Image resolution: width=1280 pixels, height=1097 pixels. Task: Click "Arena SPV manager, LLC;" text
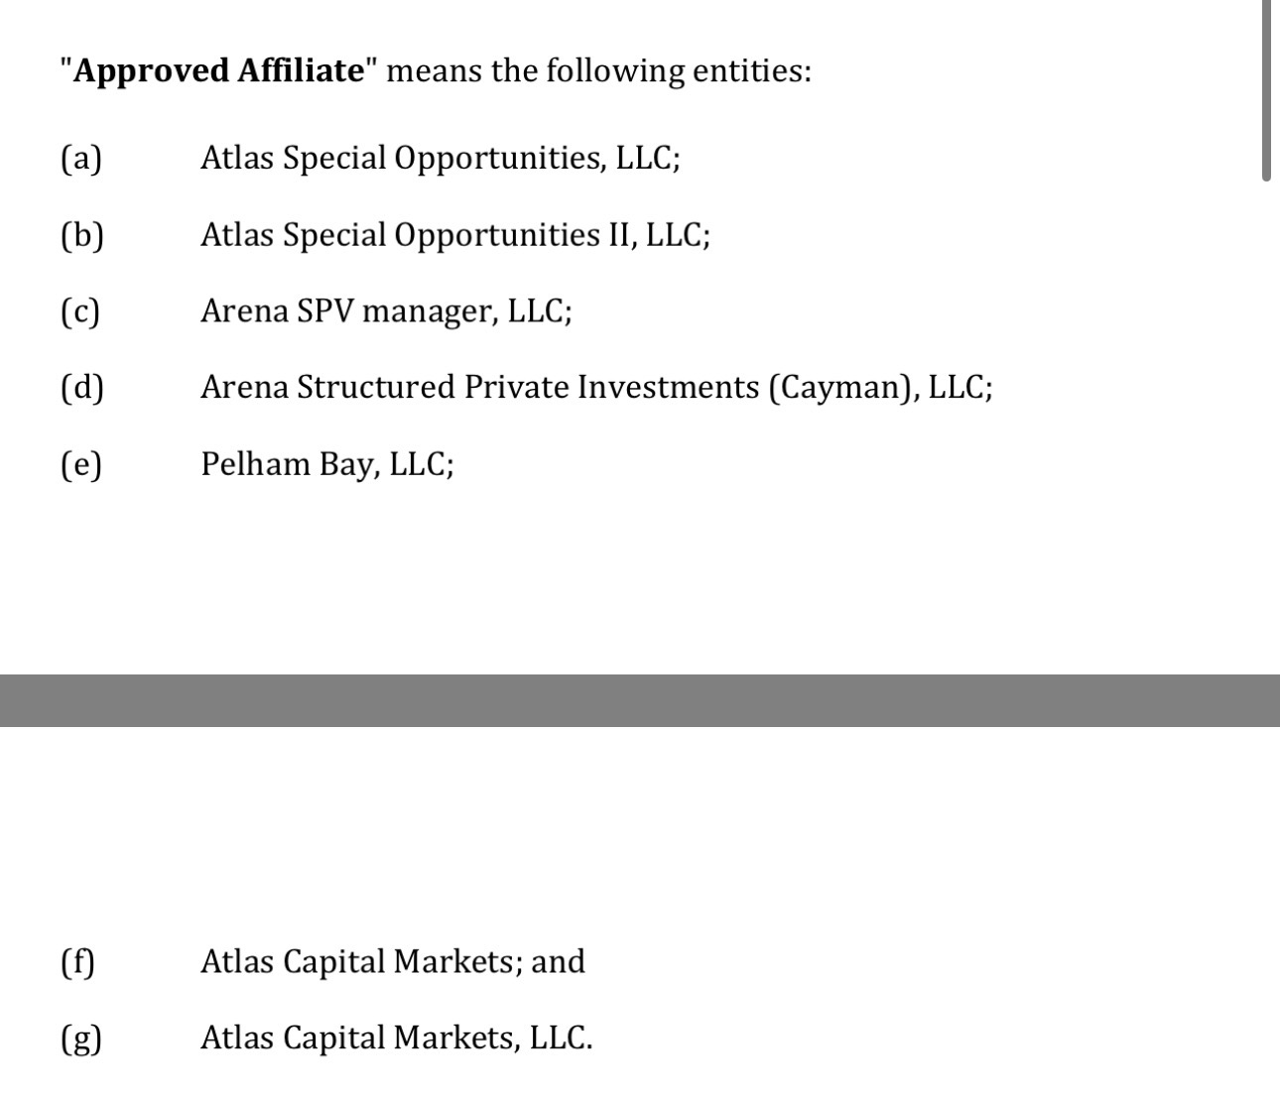pos(386,311)
